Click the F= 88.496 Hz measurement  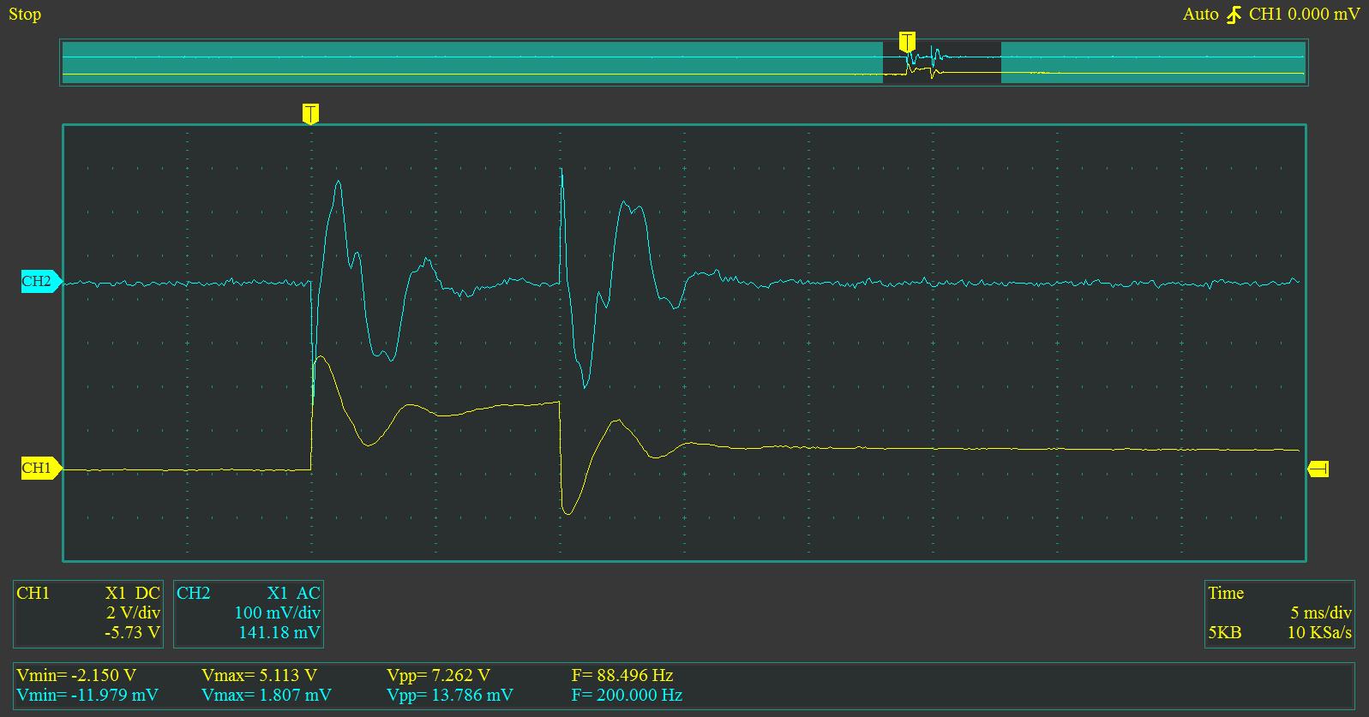click(x=622, y=675)
